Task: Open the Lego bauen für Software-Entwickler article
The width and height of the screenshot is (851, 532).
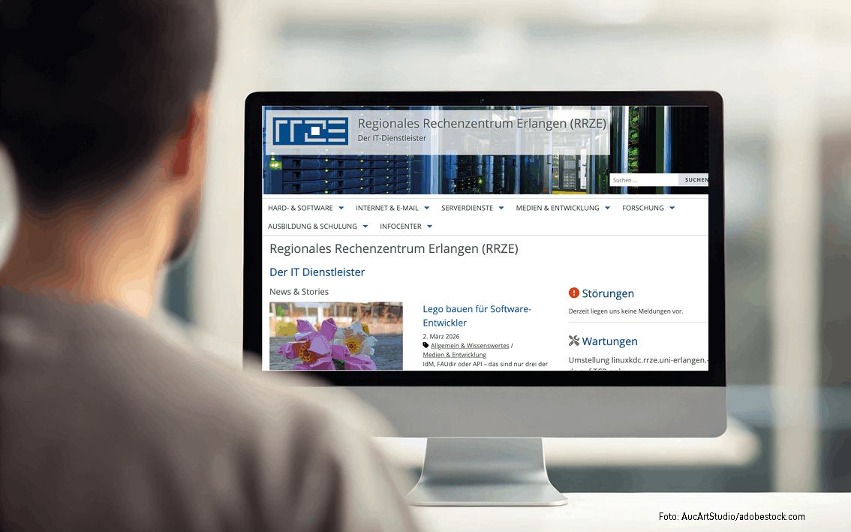Action: [x=477, y=316]
